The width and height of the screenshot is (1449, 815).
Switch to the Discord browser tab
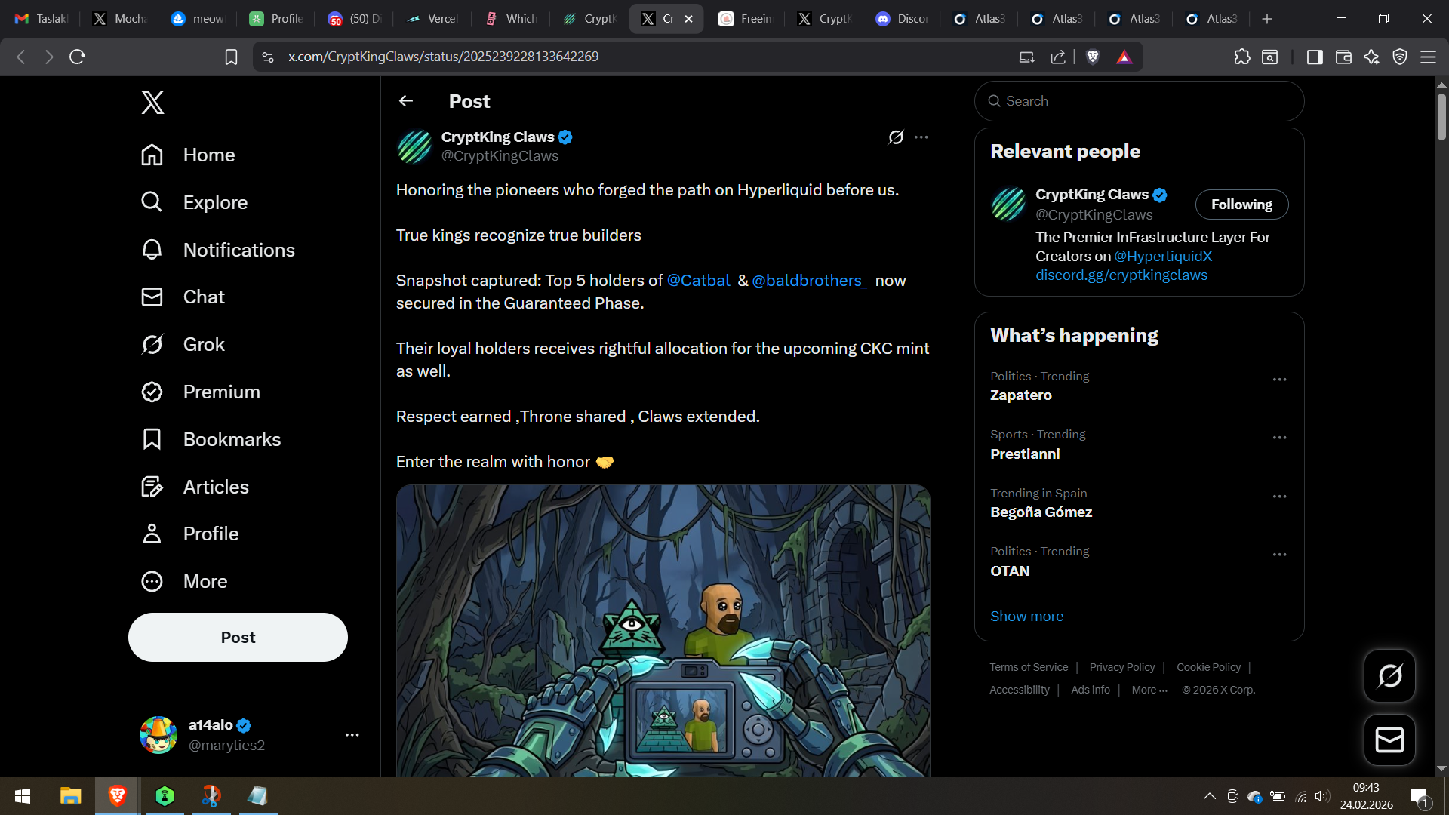(902, 19)
